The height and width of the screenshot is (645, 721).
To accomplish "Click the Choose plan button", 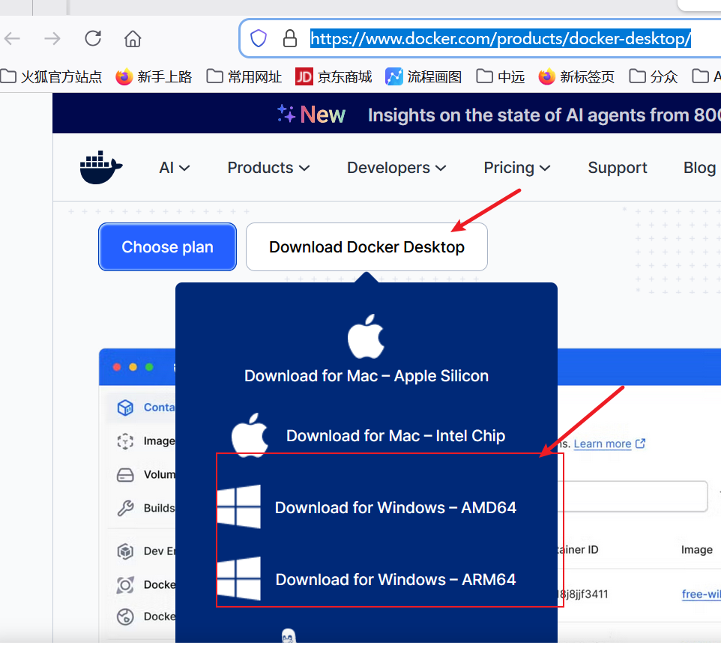I will (x=167, y=247).
